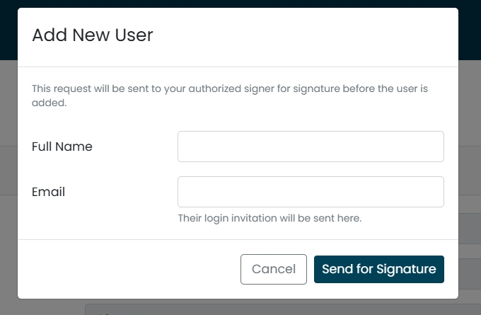The image size is (481, 315).
Task: Click the empty dialog footer left of Cancel
Action: pos(129,269)
